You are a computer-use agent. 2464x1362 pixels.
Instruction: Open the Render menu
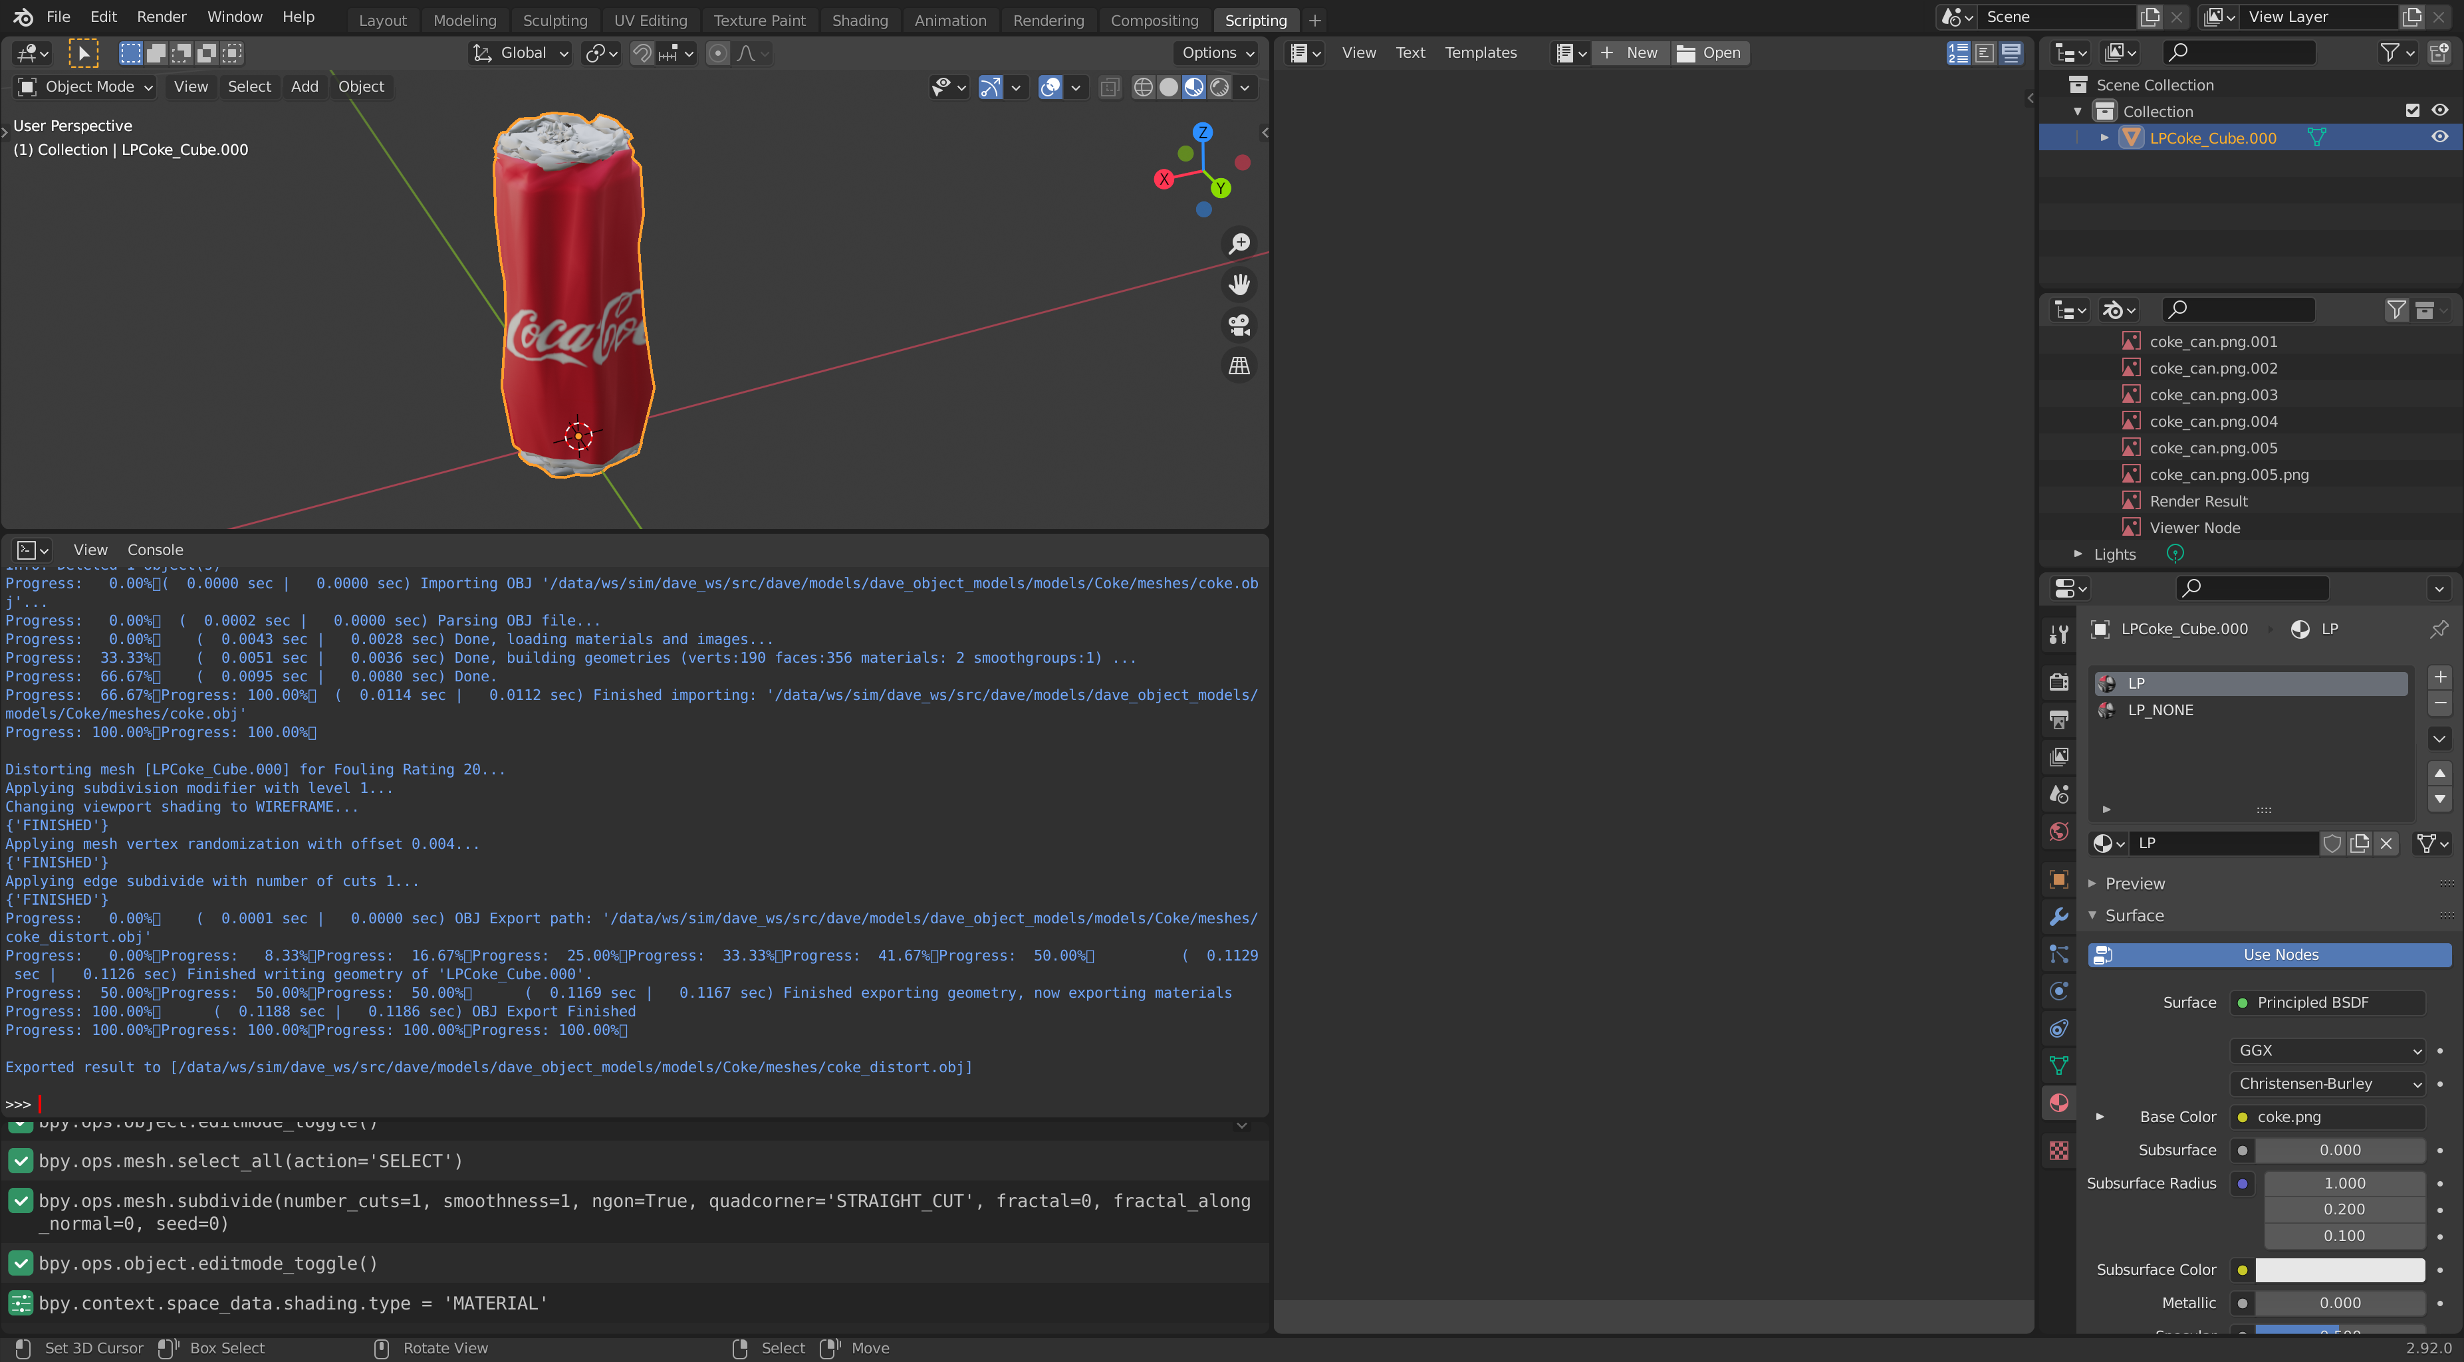162,17
